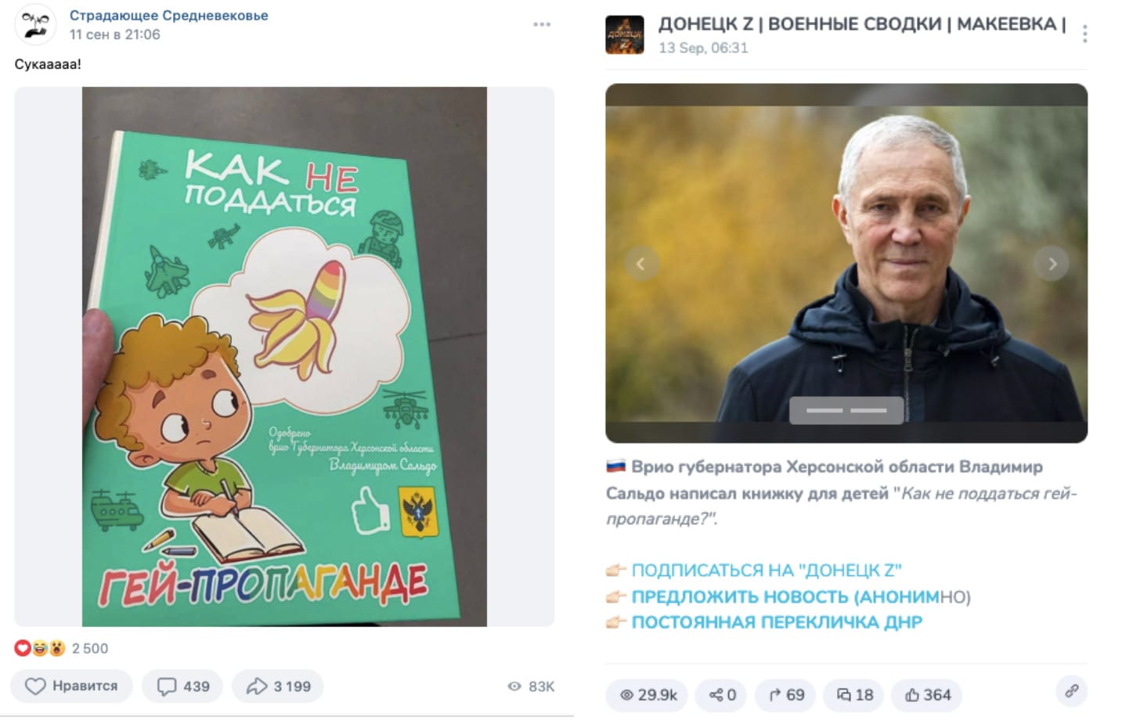This screenshot has width=1122, height=720.
Task: Open the Страдающее Средневековье group name link
Action: point(168,15)
